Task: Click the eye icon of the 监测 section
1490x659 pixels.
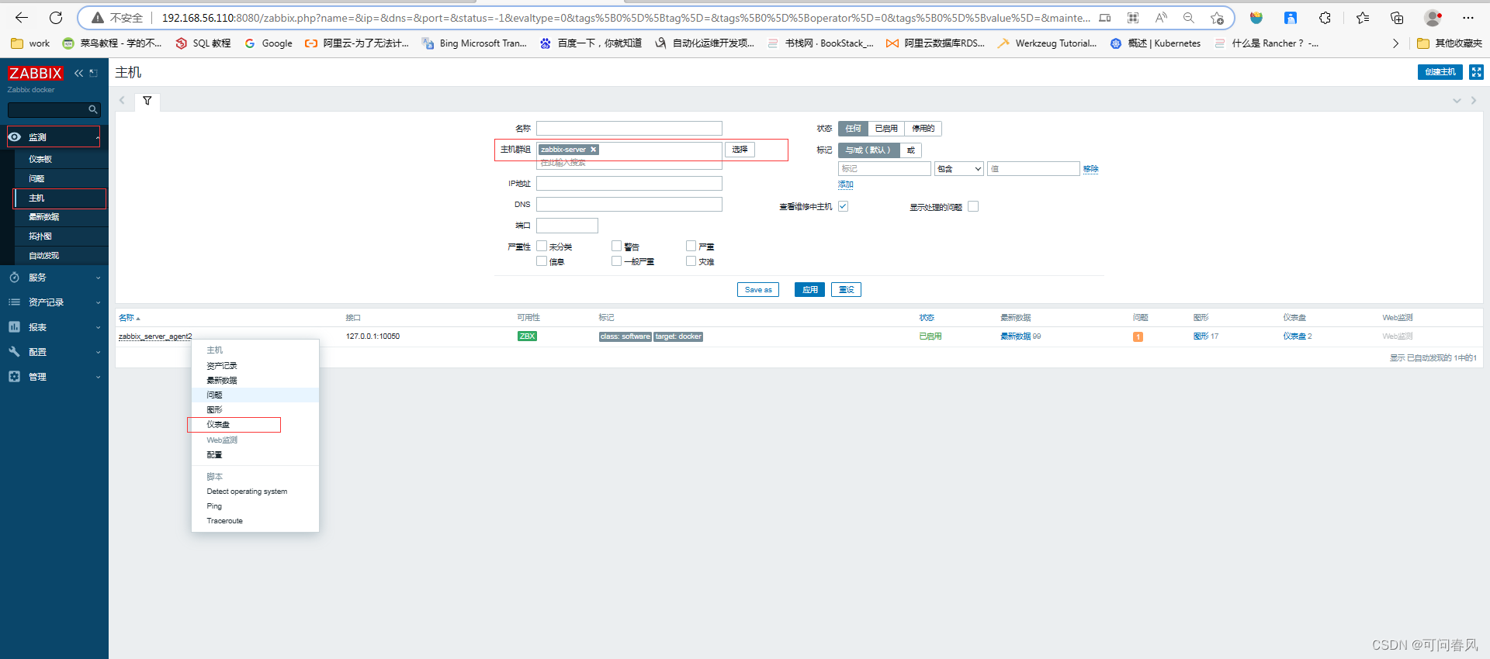Action: pyautogui.click(x=15, y=137)
